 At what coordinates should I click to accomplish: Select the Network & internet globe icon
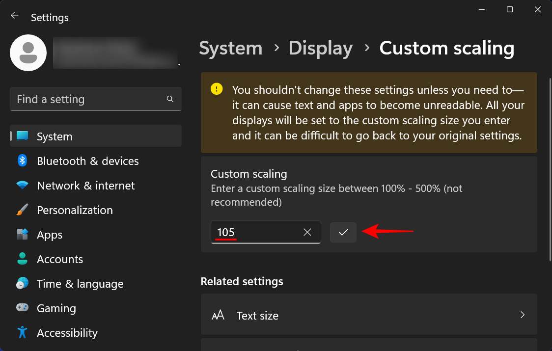click(x=22, y=185)
